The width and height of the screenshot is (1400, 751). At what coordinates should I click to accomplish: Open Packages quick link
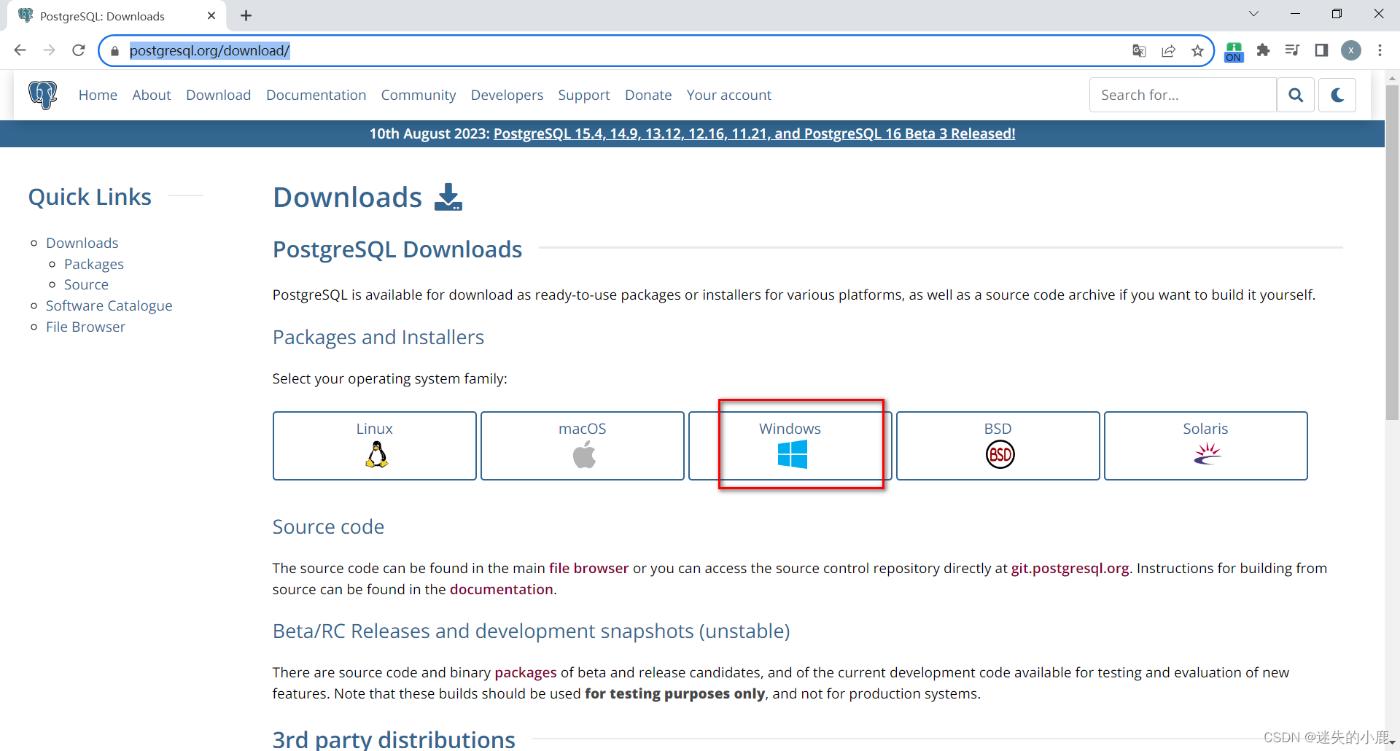point(94,264)
